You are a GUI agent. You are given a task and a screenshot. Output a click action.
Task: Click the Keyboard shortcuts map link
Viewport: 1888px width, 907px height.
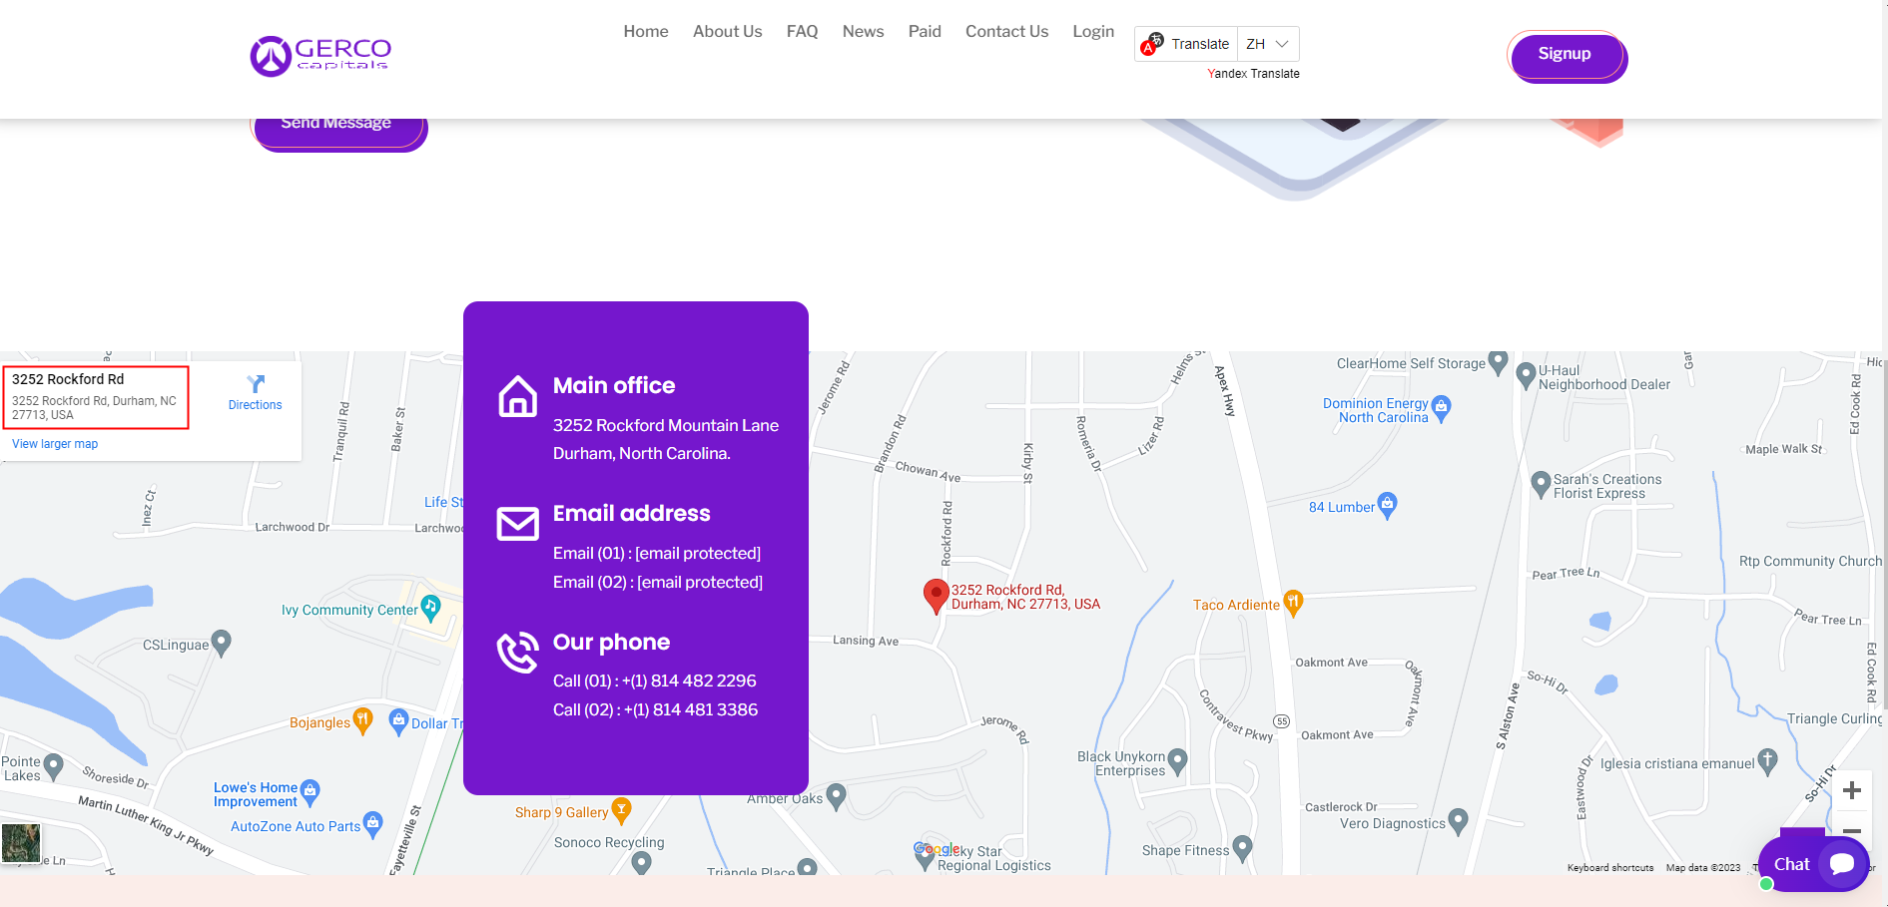(x=1609, y=868)
